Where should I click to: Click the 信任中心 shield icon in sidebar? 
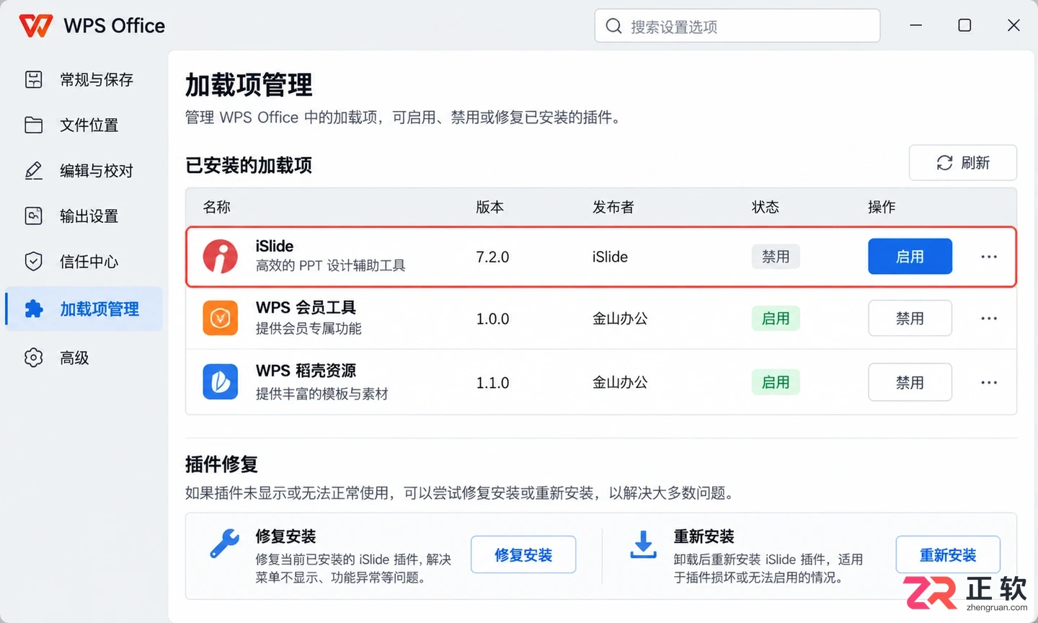(34, 261)
